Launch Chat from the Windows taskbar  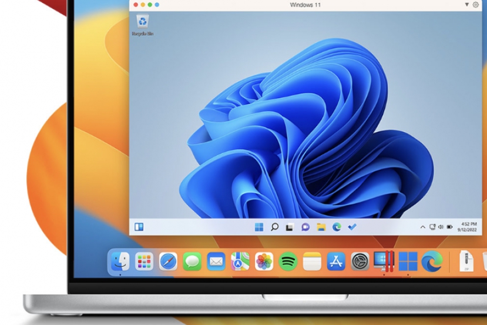(x=305, y=227)
